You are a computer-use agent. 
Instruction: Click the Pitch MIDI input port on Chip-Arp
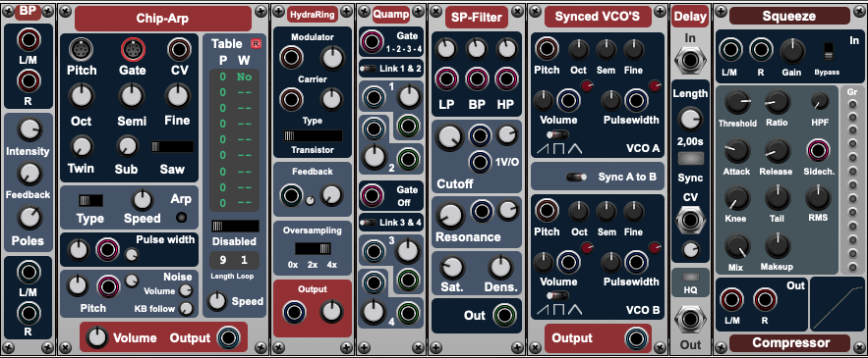81,50
